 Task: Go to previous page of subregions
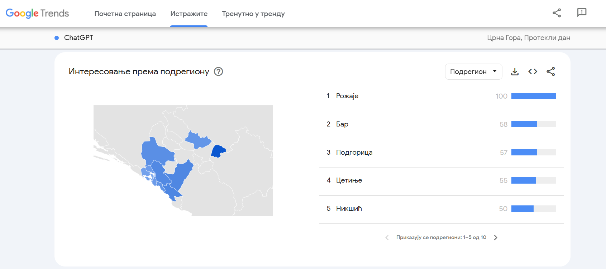click(x=387, y=238)
